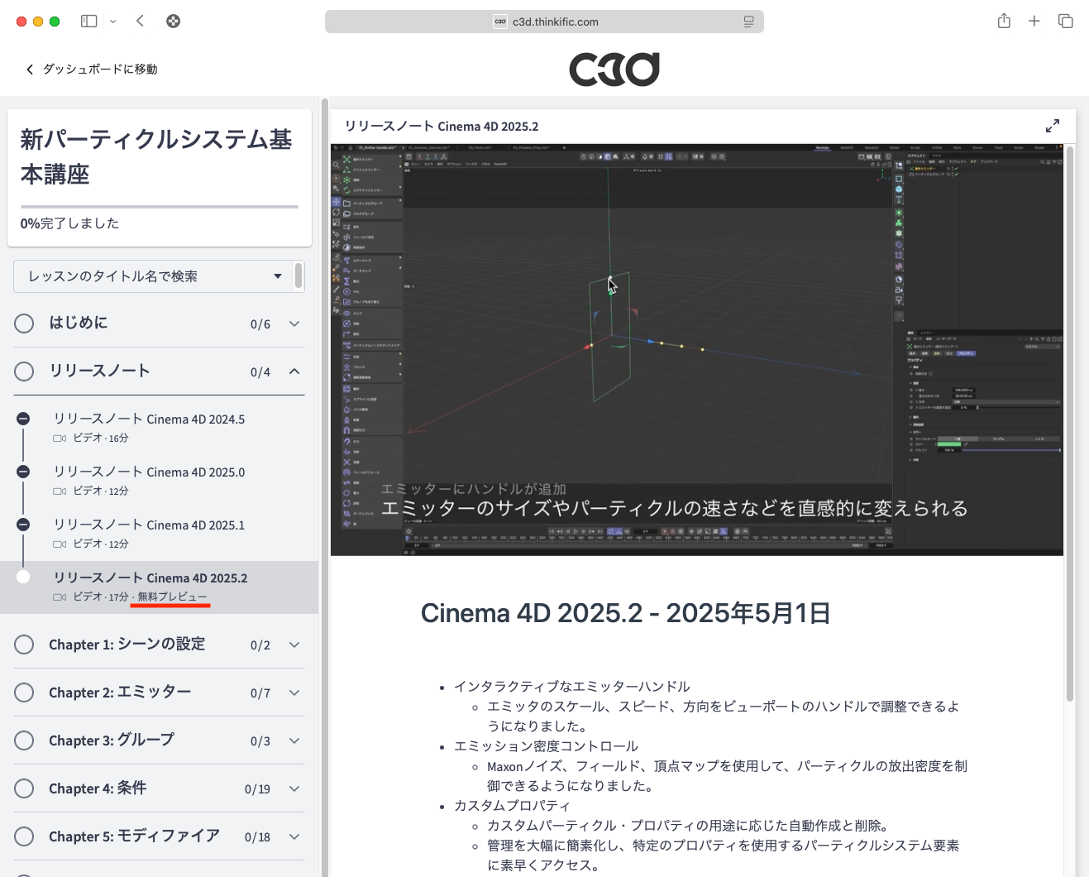Click the lesson title リリースノート Cinema 4D 2025.2 header
The height and width of the screenshot is (877, 1089).
click(x=442, y=127)
